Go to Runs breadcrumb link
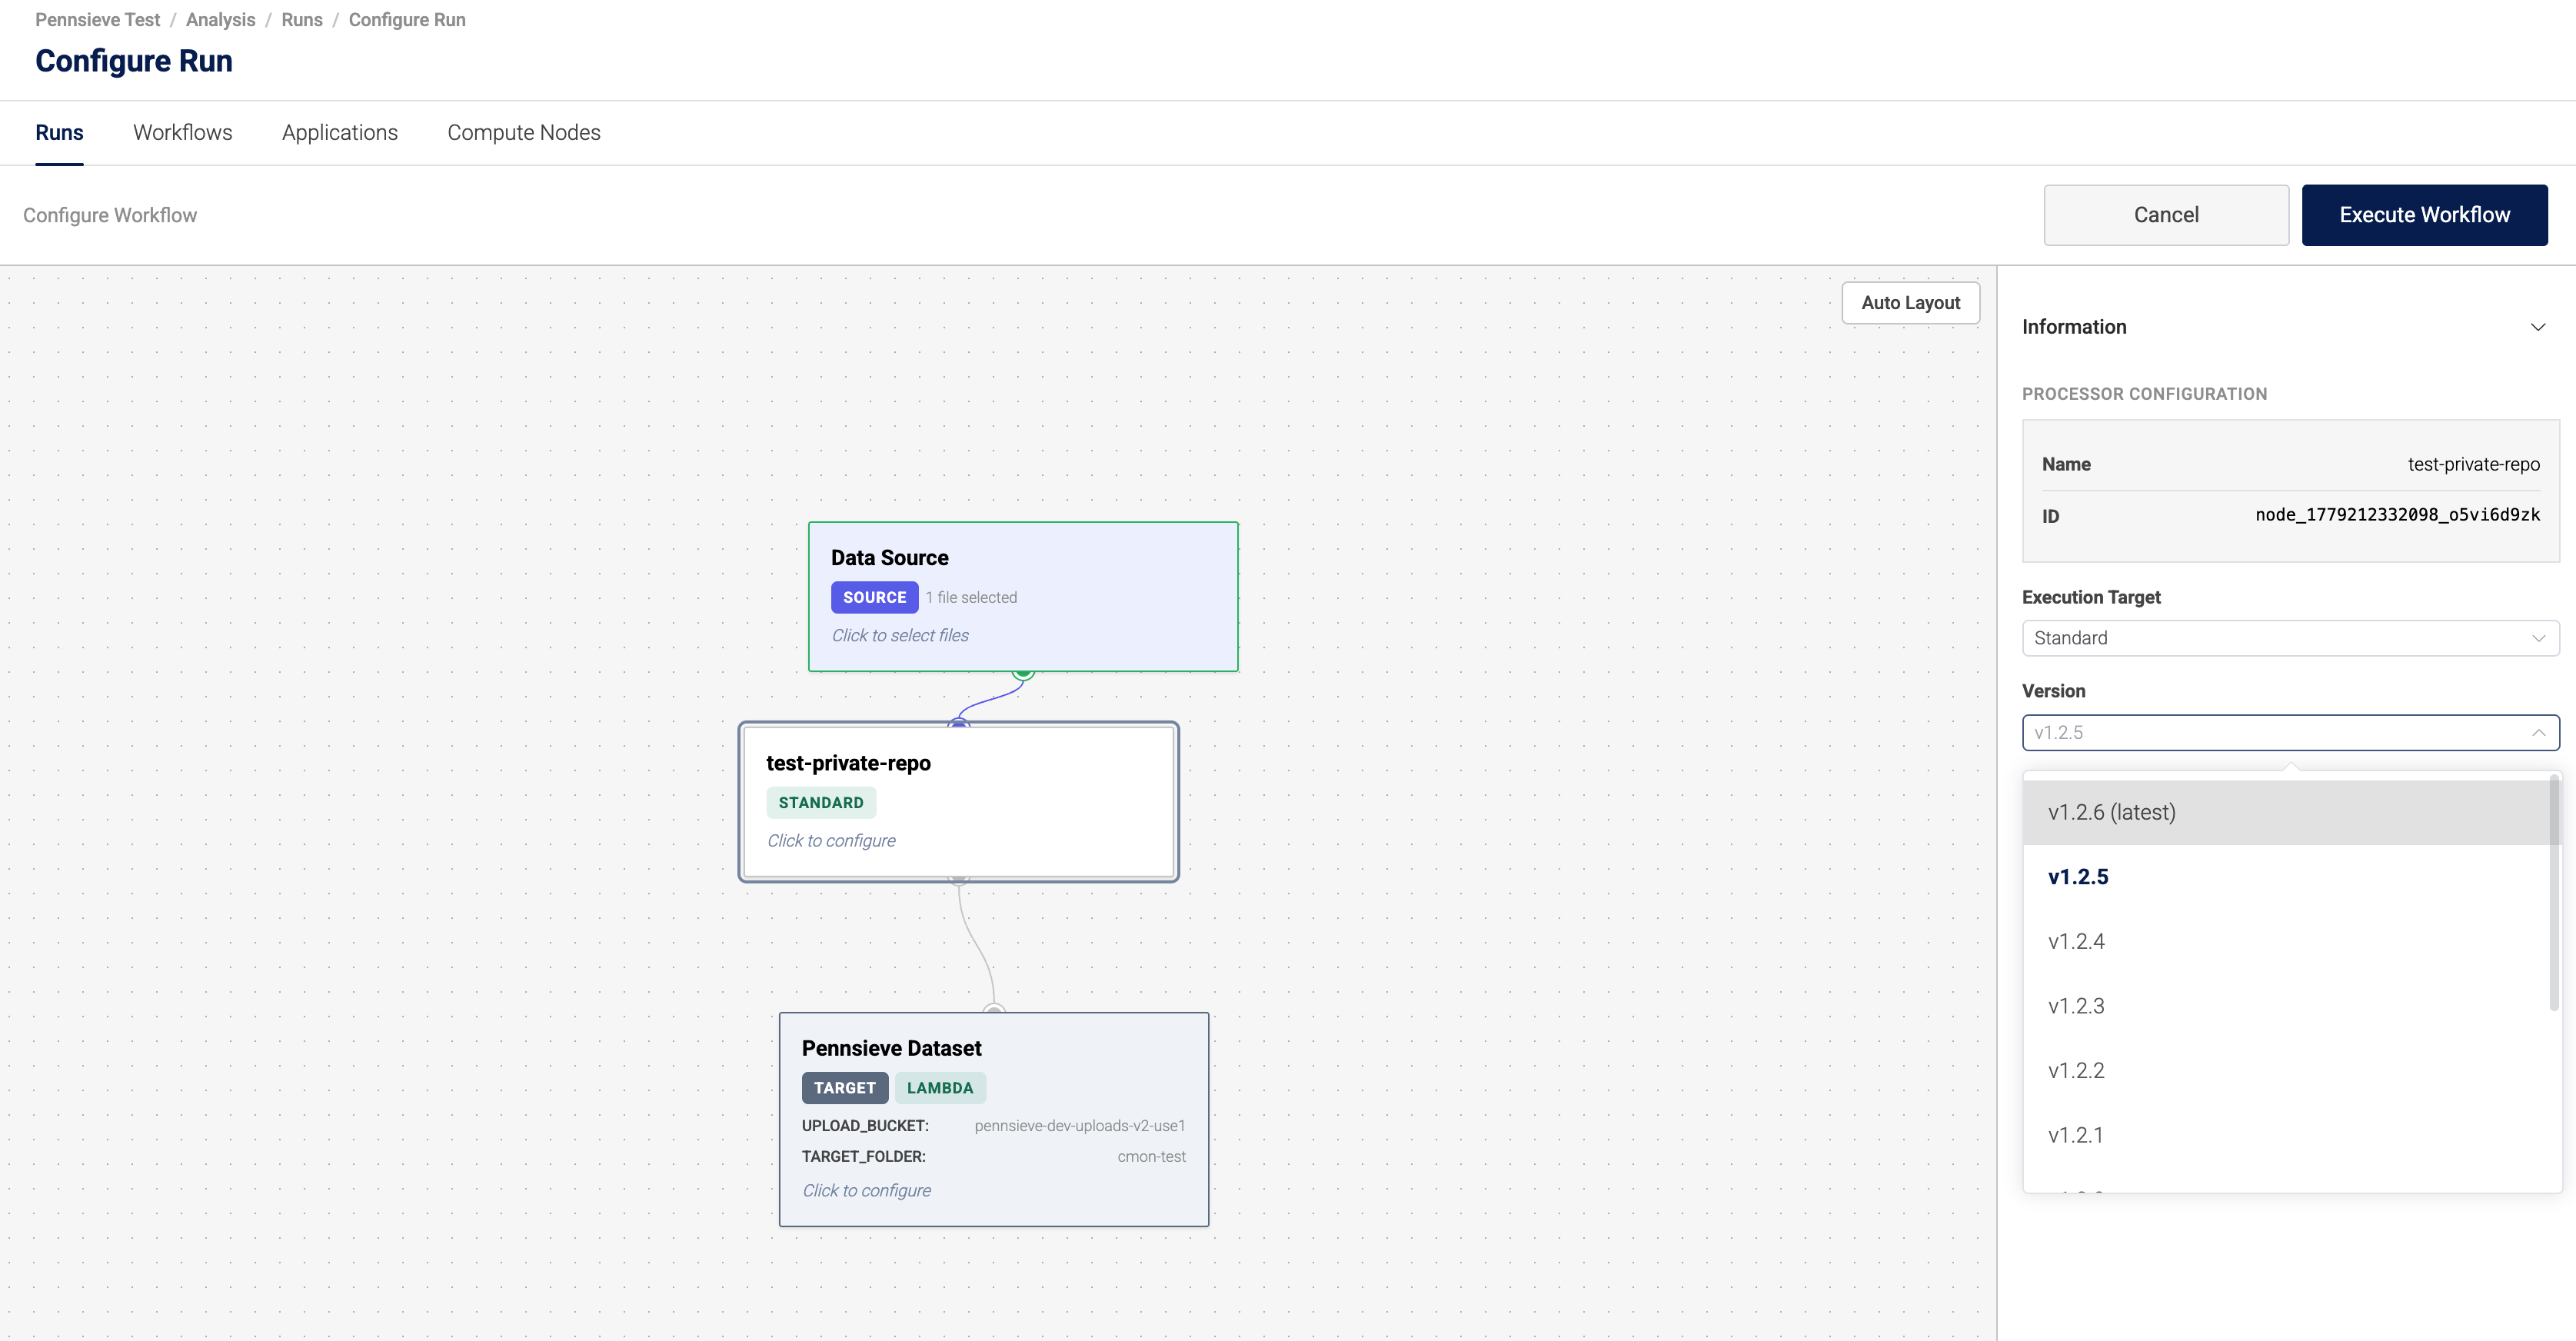Viewport: 2576px width, 1341px height. pos(302,20)
